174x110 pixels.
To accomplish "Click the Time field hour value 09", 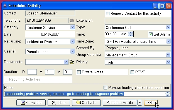I will [x=107, y=34].
